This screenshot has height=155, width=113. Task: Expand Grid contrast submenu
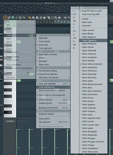point(53,42)
